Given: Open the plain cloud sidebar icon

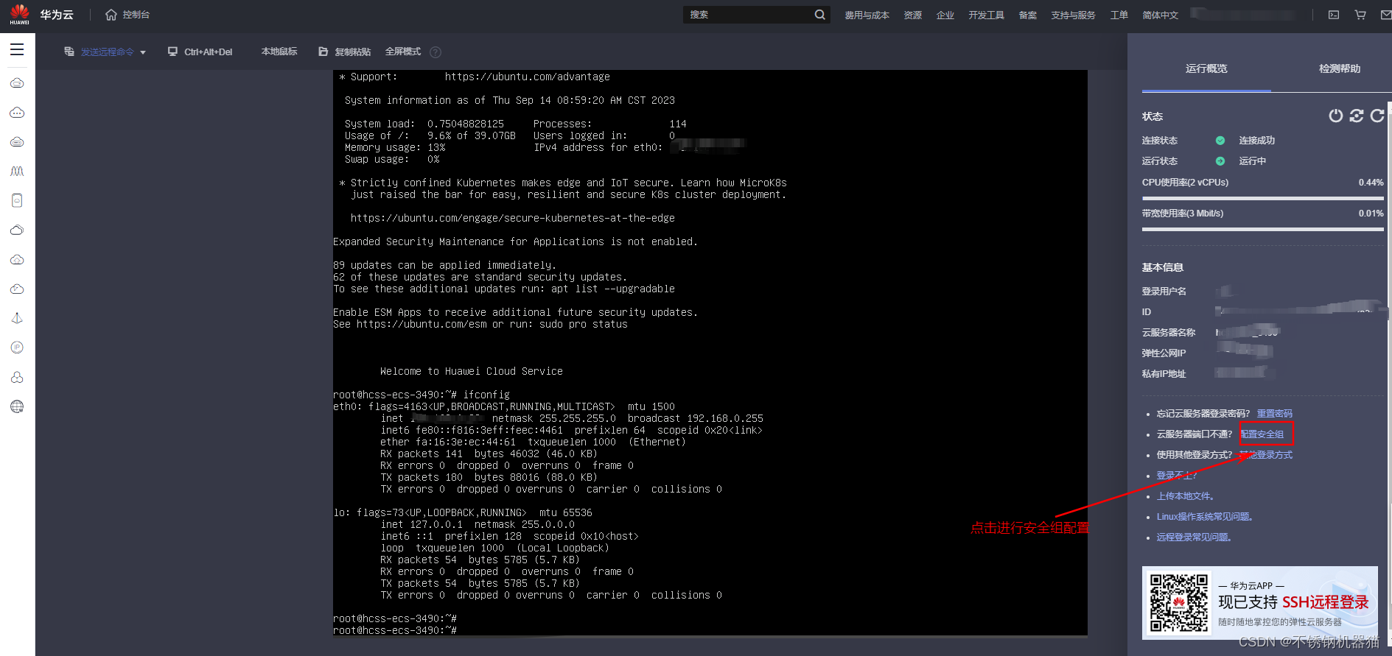Looking at the screenshot, I should point(17,230).
